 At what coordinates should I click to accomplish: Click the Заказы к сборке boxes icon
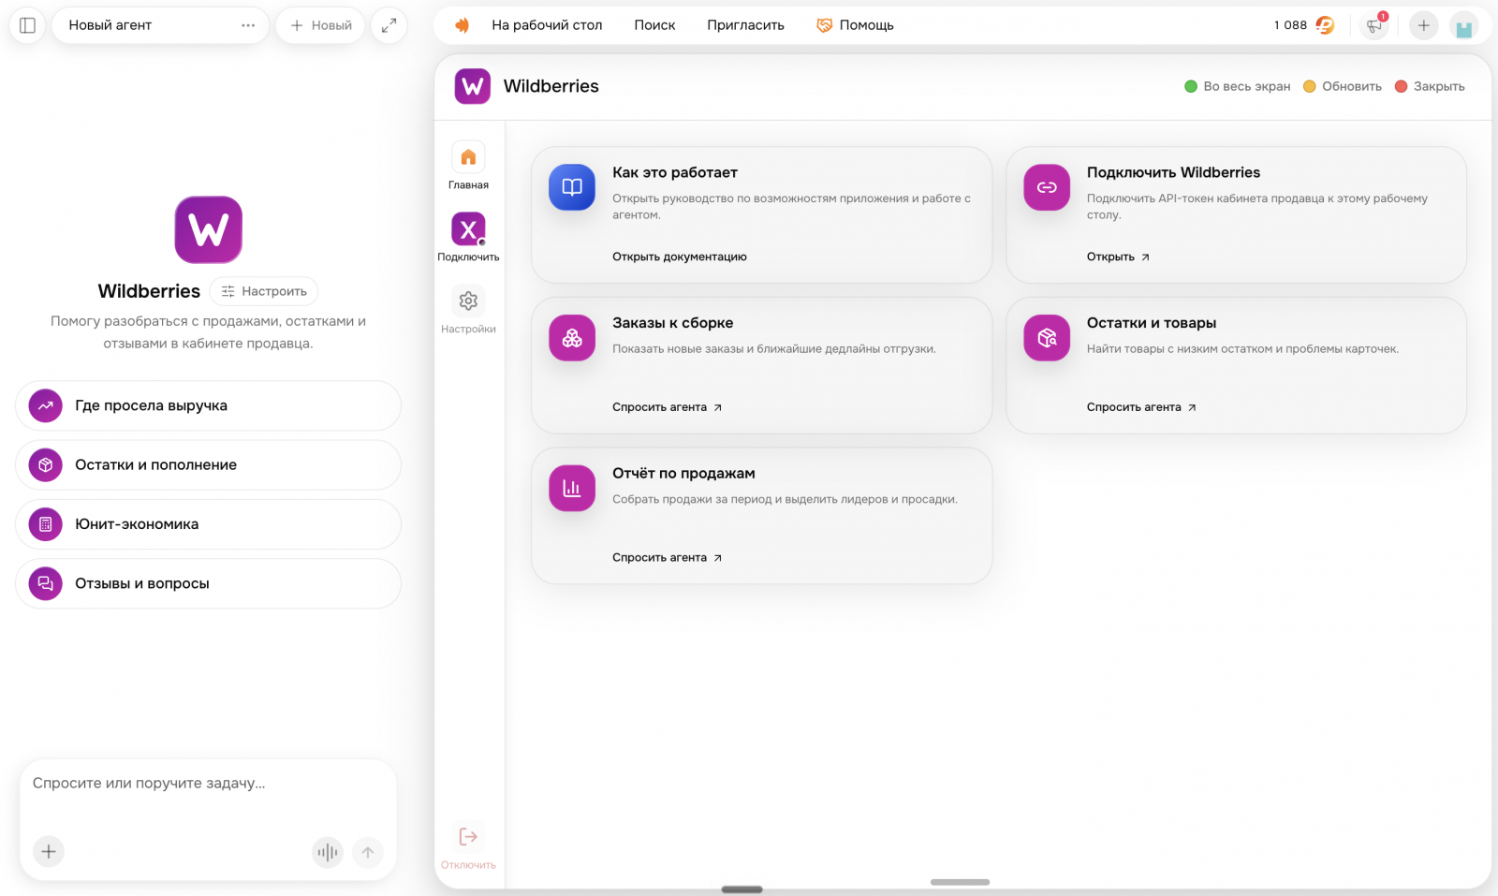tap(572, 338)
